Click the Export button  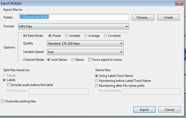point(144,110)
